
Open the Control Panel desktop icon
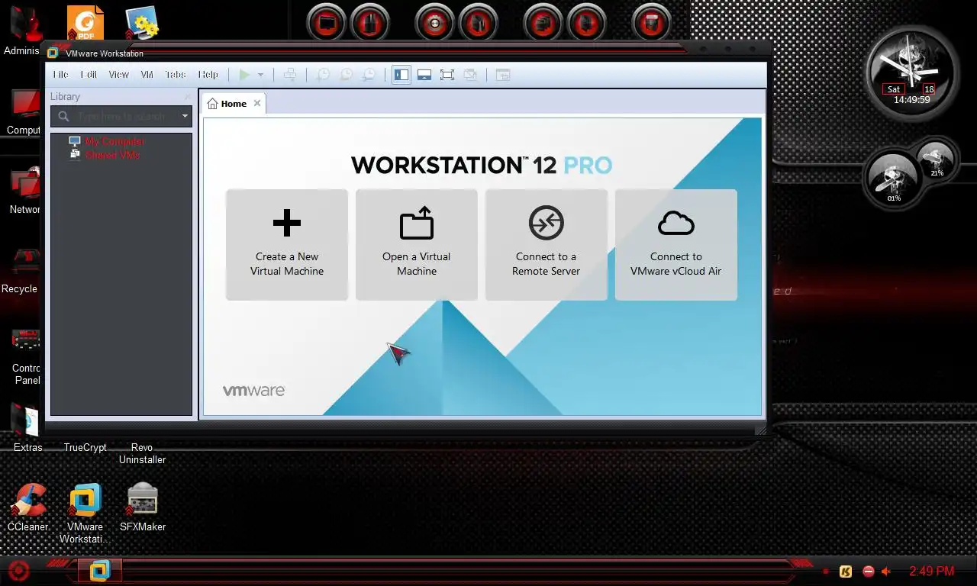pos(26,355)
